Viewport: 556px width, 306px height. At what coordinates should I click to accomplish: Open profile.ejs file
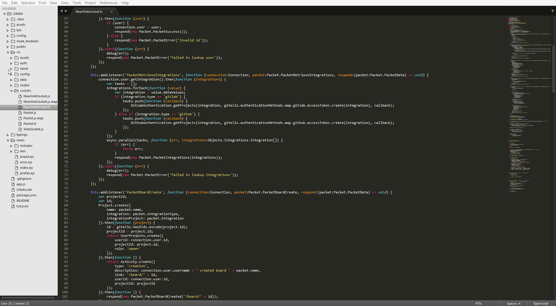[x=27, y=173]
